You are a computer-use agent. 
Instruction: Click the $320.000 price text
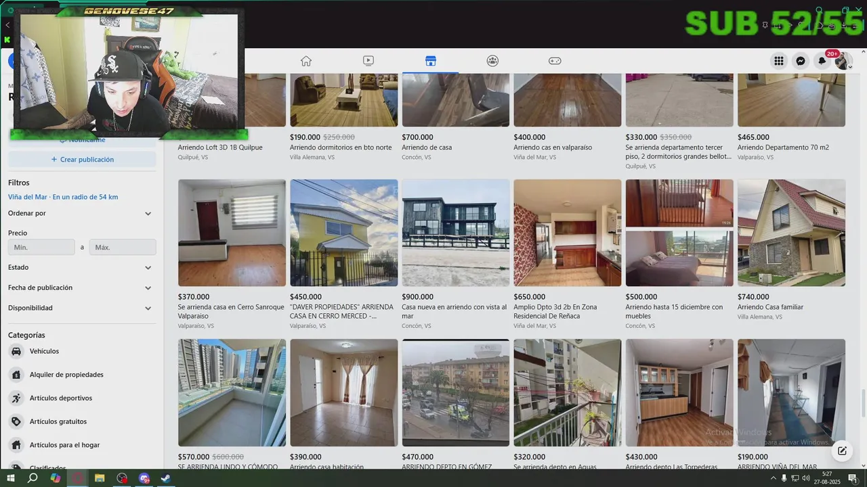coord(530,457)
